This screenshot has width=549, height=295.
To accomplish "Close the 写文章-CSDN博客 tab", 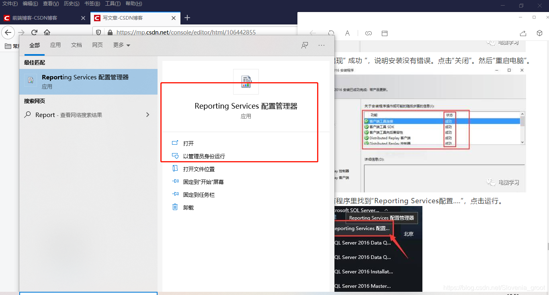I will (174, 18).
